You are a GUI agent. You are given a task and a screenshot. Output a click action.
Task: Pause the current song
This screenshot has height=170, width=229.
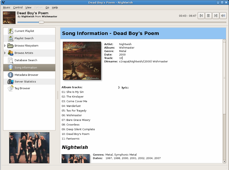point(208,16)
